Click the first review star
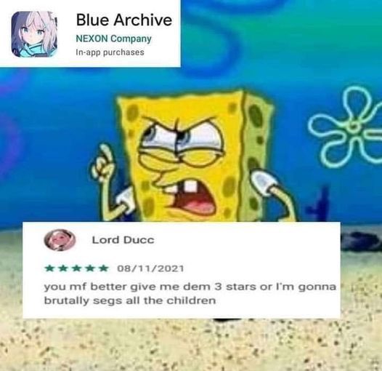The image size is (382, 371). tap(49, 268)
